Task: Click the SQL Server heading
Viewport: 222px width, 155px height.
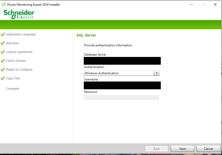Action: pyautogui.click(x=86, y=35)
